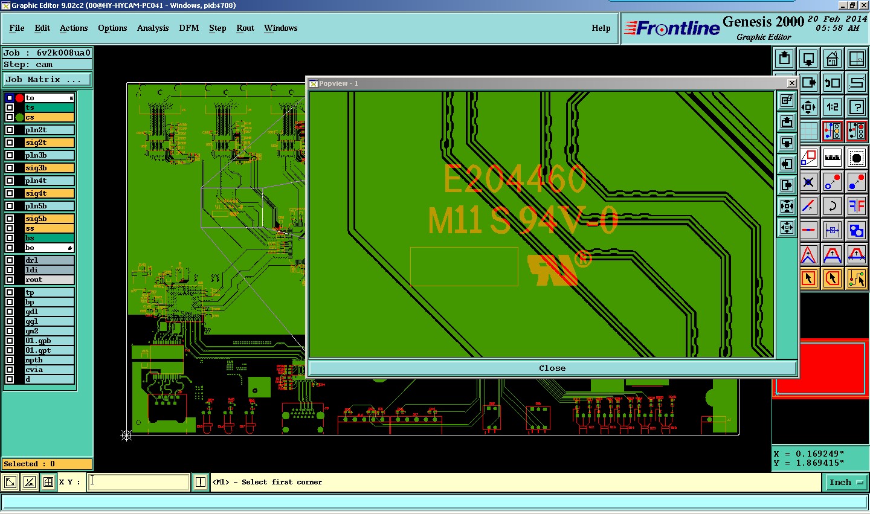Screen dimensions: 870x514
Task: Click the pan down arrow icon in main toolbar
Action: (808, 59)
